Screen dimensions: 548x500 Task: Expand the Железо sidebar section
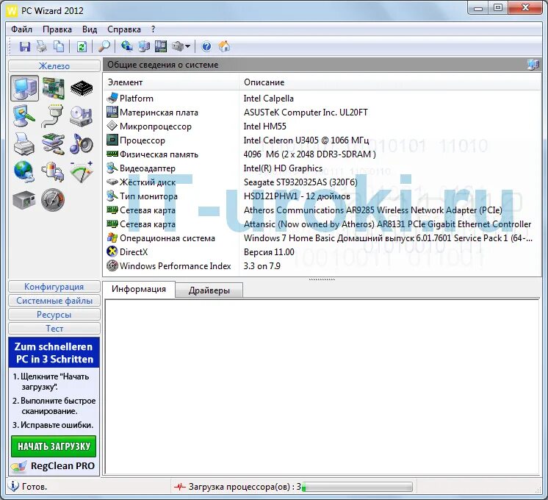coord(54,65)
